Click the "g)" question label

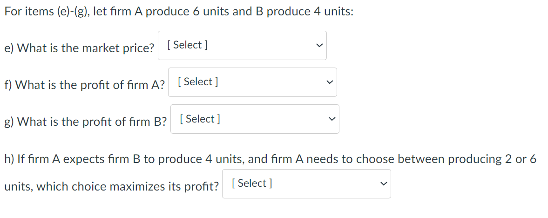[9, 122]
